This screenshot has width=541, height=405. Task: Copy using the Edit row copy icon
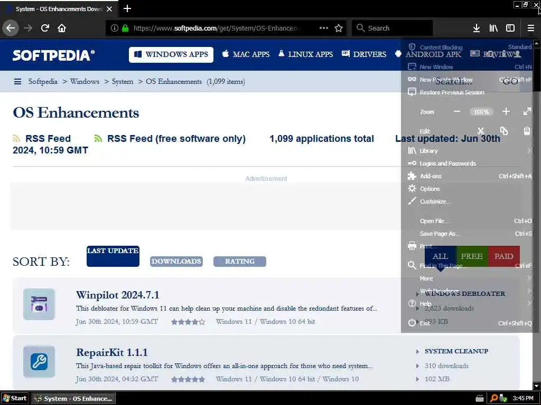click(x=503, y=131)
